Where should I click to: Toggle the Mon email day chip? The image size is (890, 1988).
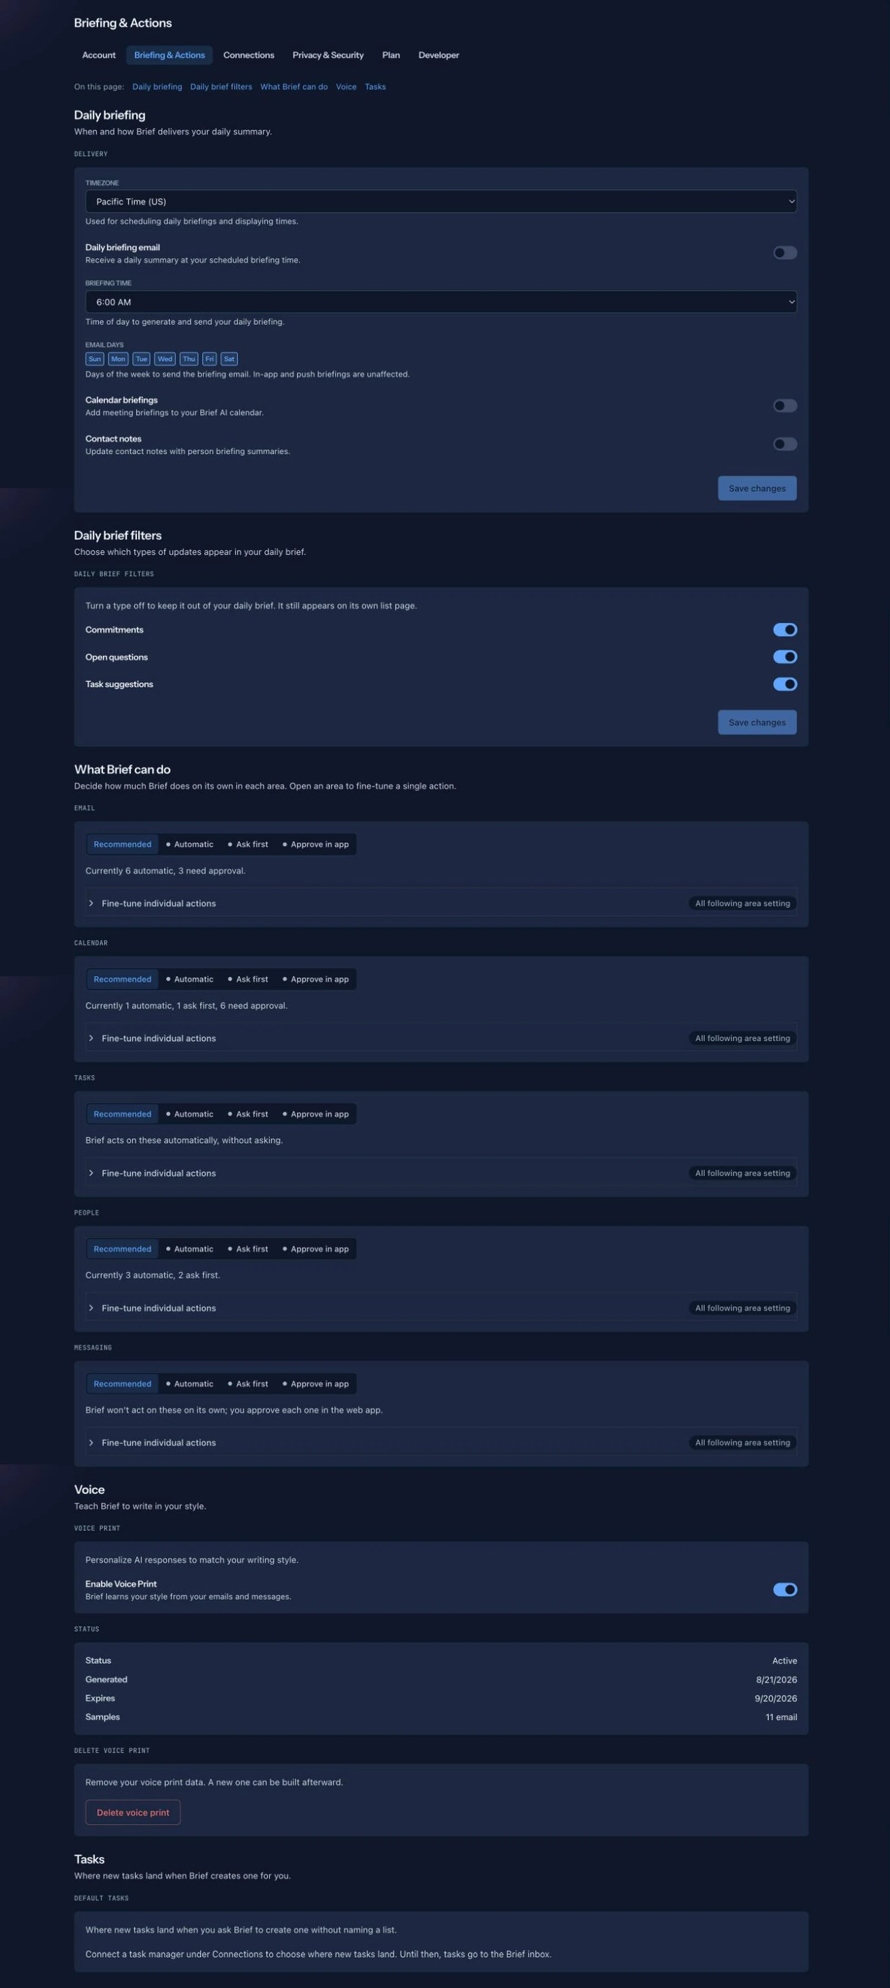point(118,359)
